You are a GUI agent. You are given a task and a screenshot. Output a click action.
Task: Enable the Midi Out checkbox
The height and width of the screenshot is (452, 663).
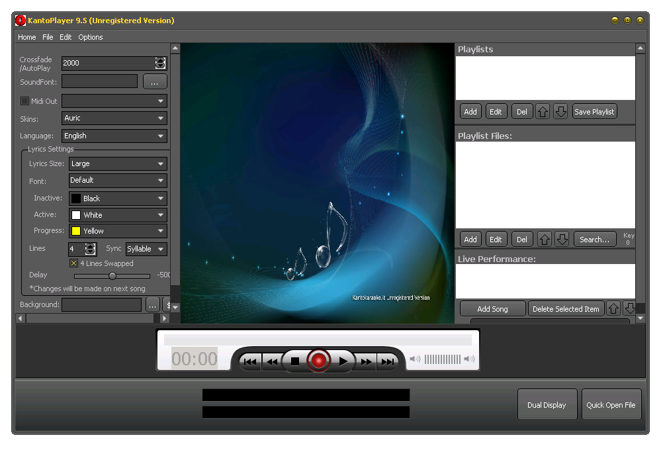[25, 101]
